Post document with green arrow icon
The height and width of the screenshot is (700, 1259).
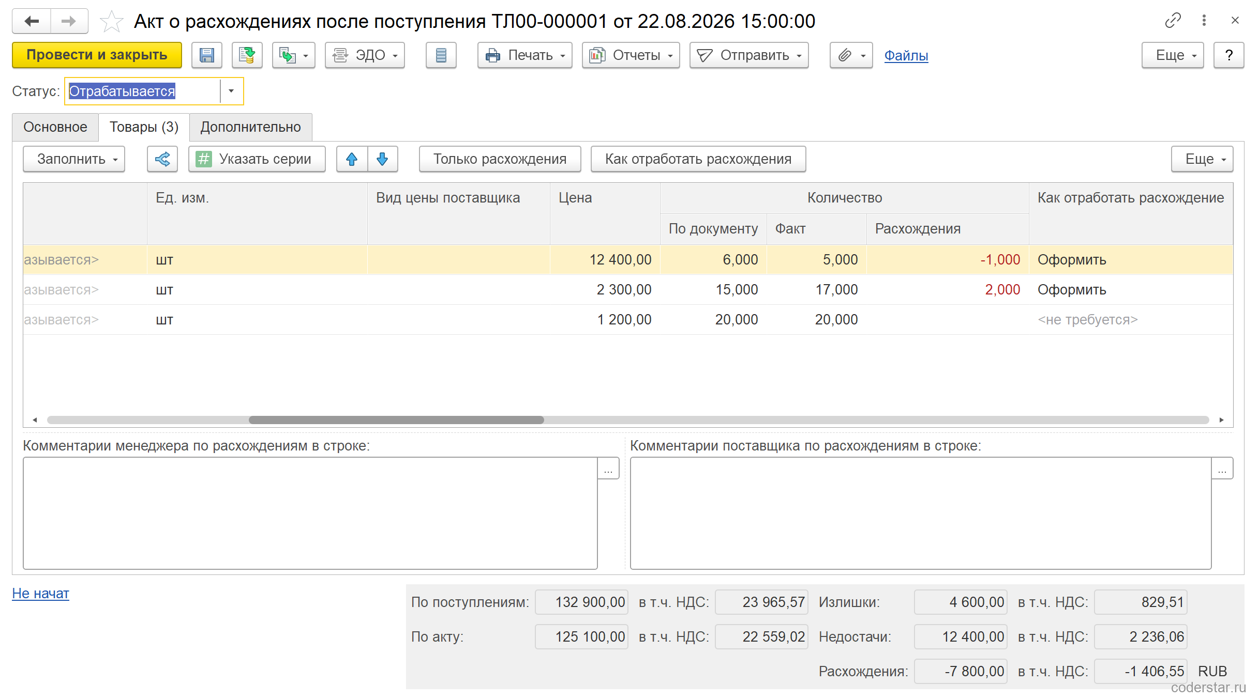pyautogui.click(x=247, y=55)
